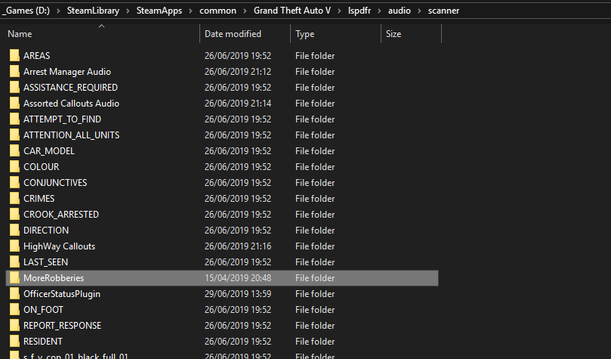Jump to audio breadcrumb
Screen dimensions: 611x359
[400, 11]
